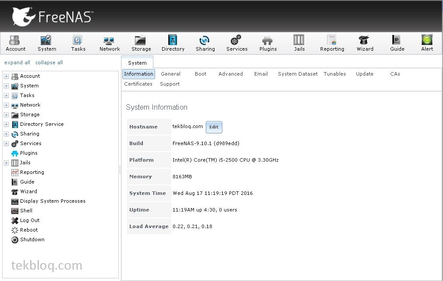
Task: Open Plugins in the top toolbar
Action: pyautogui.click(x=268, y=43)
